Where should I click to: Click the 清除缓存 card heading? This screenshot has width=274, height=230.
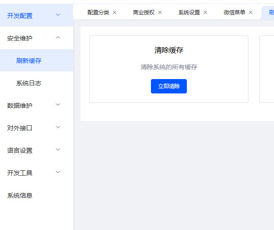[169, 50]
